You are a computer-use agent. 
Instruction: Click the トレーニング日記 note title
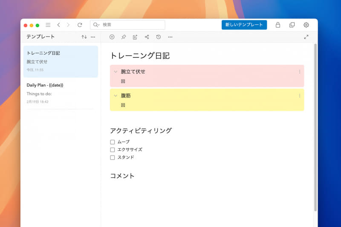140,56
